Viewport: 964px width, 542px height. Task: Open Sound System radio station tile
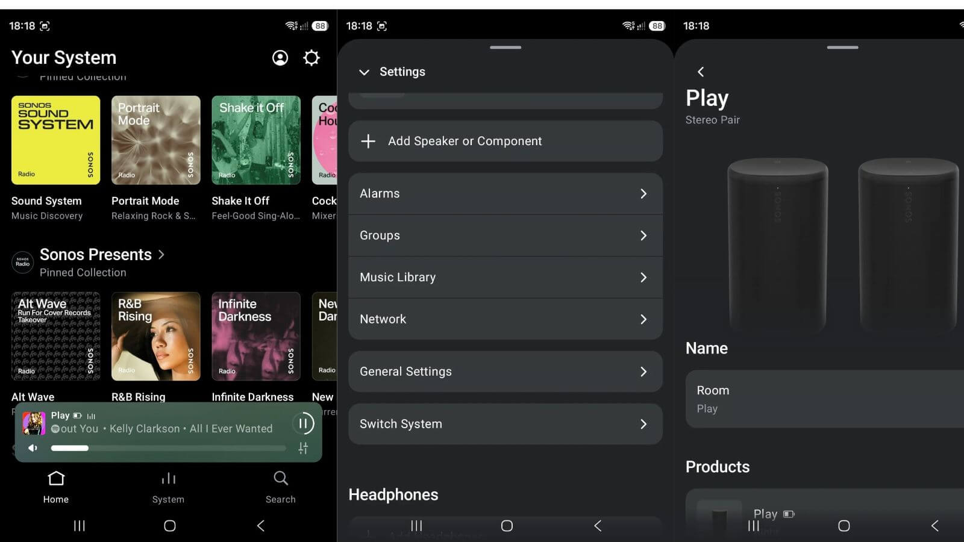click(x=56, y=140)
